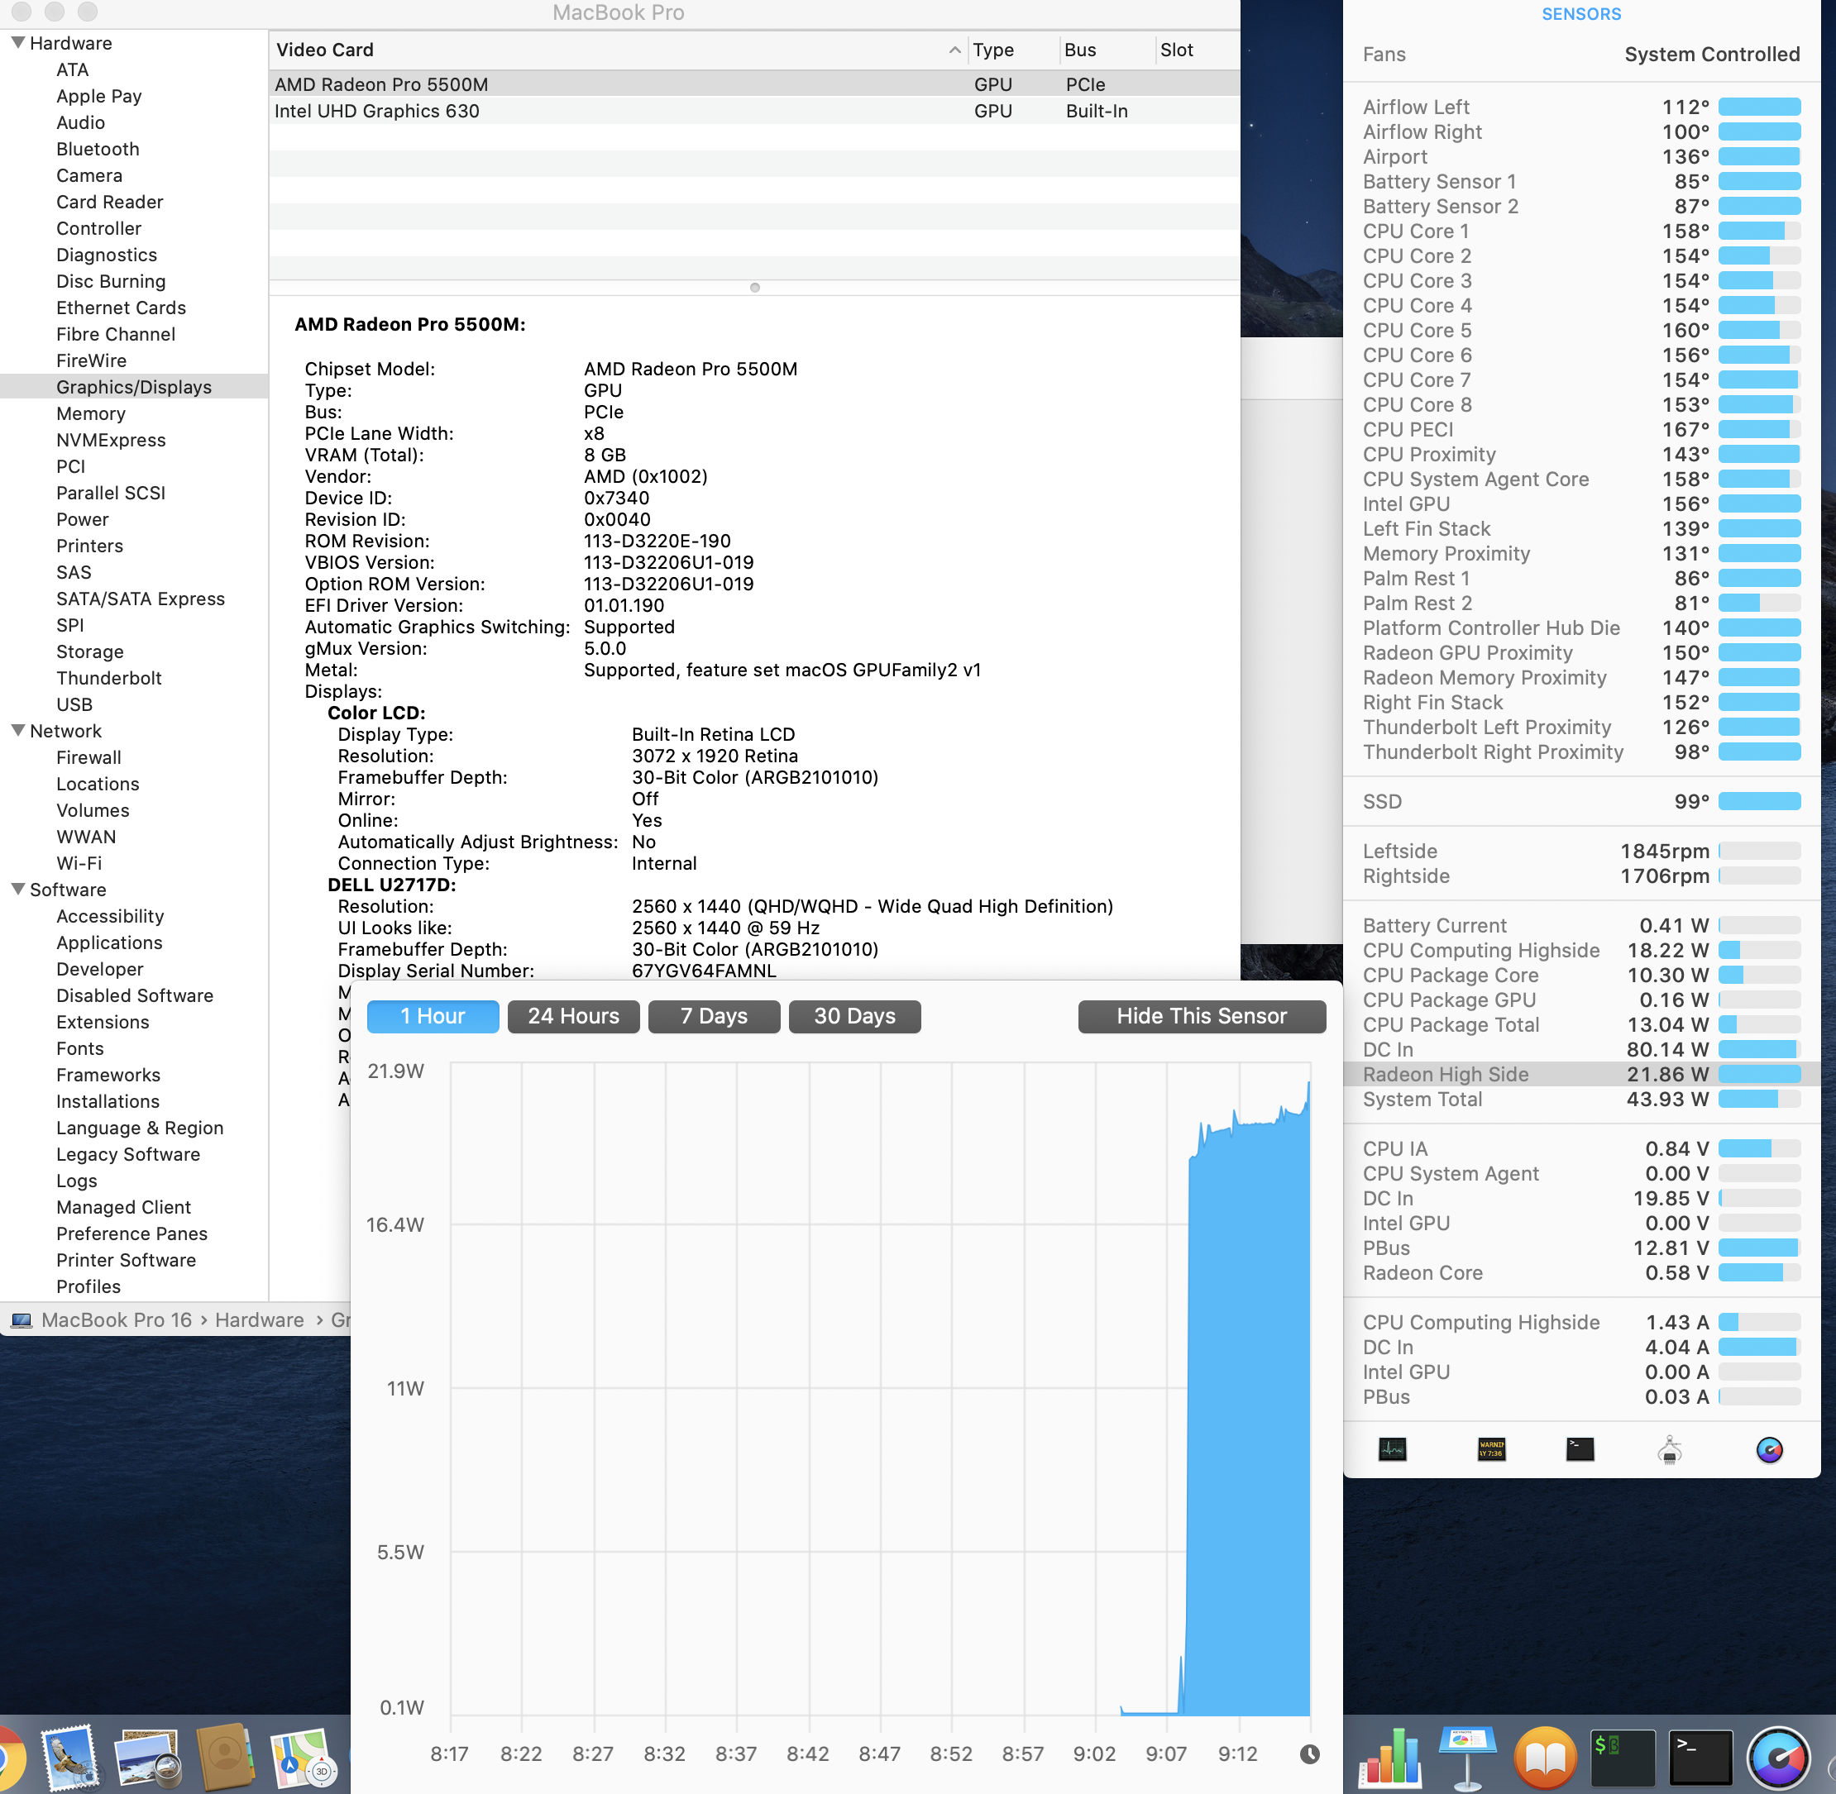Click the clock icon under graph
This screenshot has height=1794, width=1836.
click(x=1309, y=1754)
